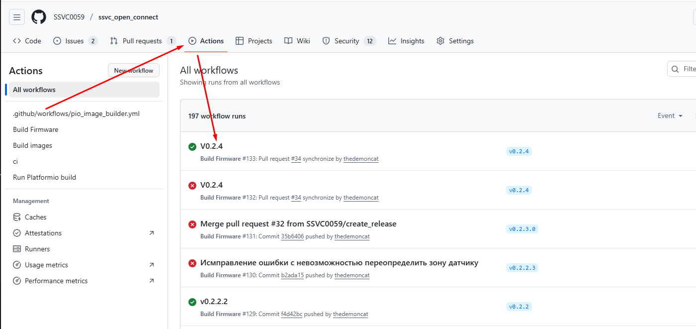Open Performance metrics external link arrow
696x329 pixels.
[x=152, y=281]
